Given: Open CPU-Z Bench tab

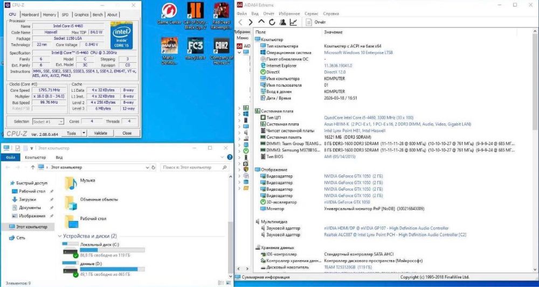Looking at the screenshot, I should click(x=98, y=15).
